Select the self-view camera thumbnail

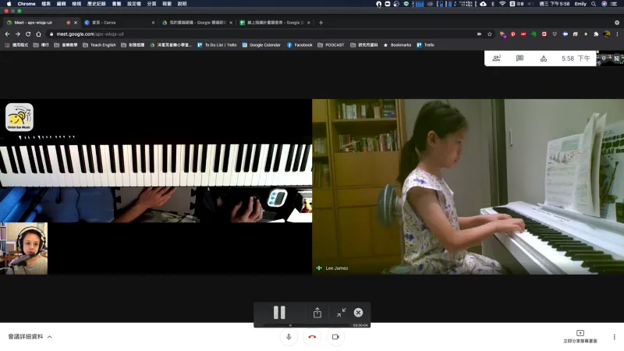click(x=23, y=248)
